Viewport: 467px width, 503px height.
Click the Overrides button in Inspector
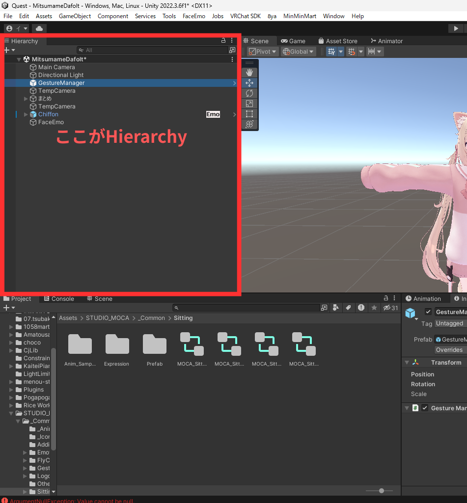pyautogui.click(x=449, y=350)
